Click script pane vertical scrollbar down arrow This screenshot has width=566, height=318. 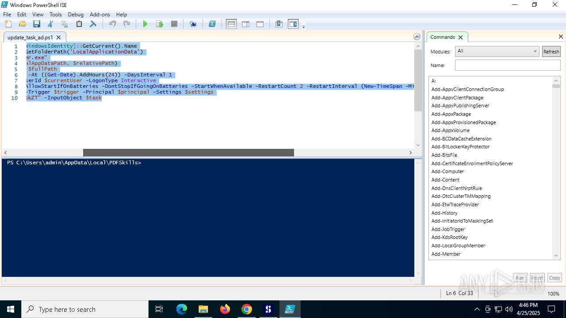click(x=418, y=145)
